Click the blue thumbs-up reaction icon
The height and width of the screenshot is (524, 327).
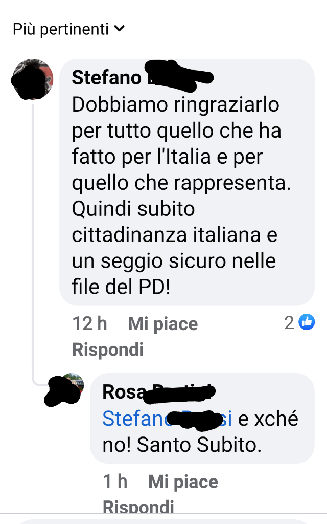[307, 322]
